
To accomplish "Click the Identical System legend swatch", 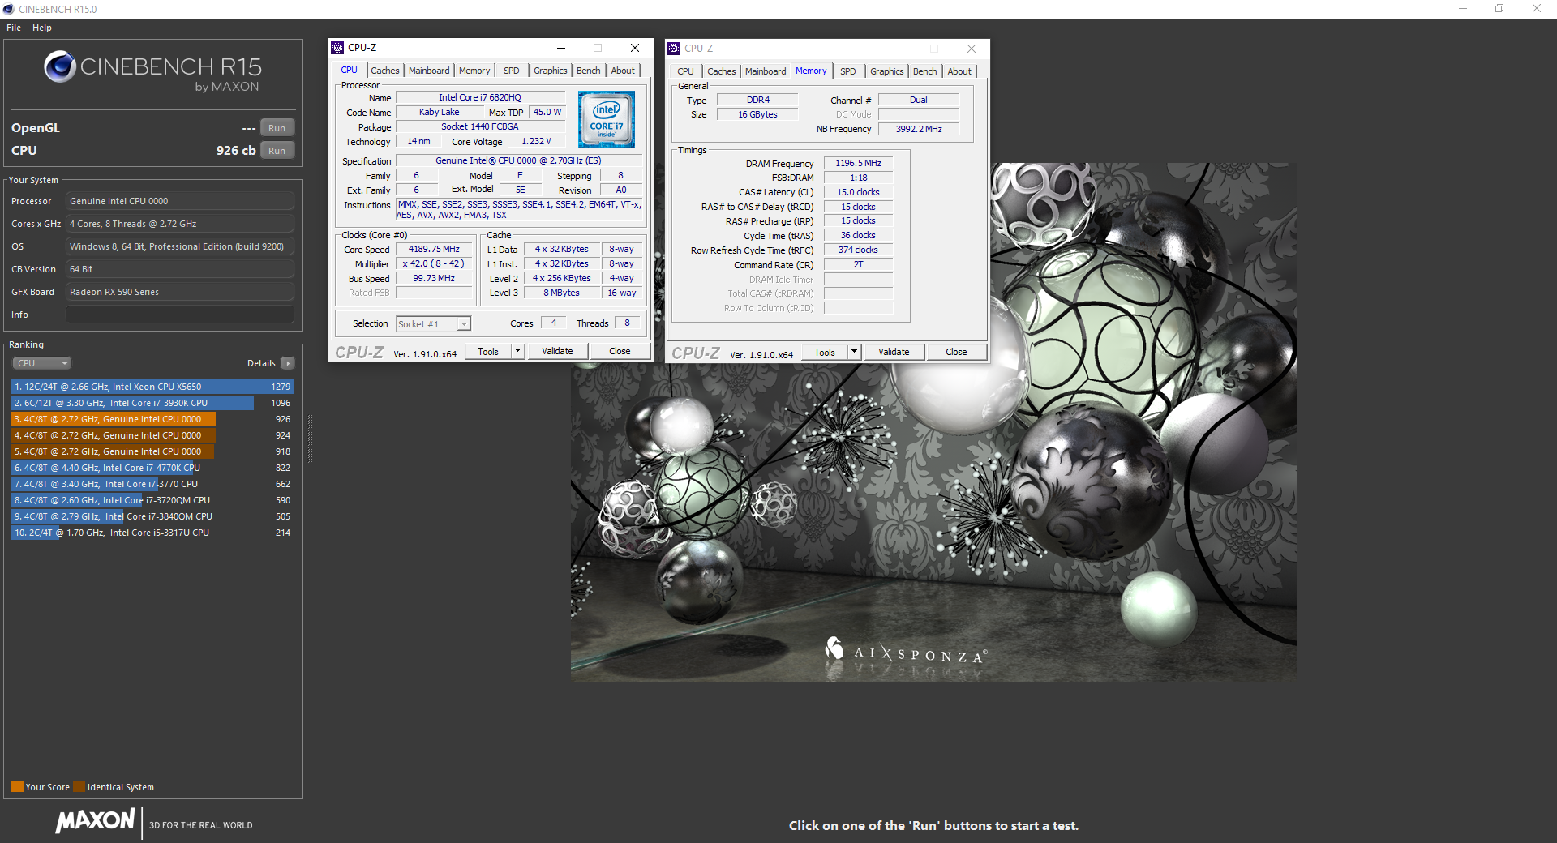I will (x=79, y=786).
